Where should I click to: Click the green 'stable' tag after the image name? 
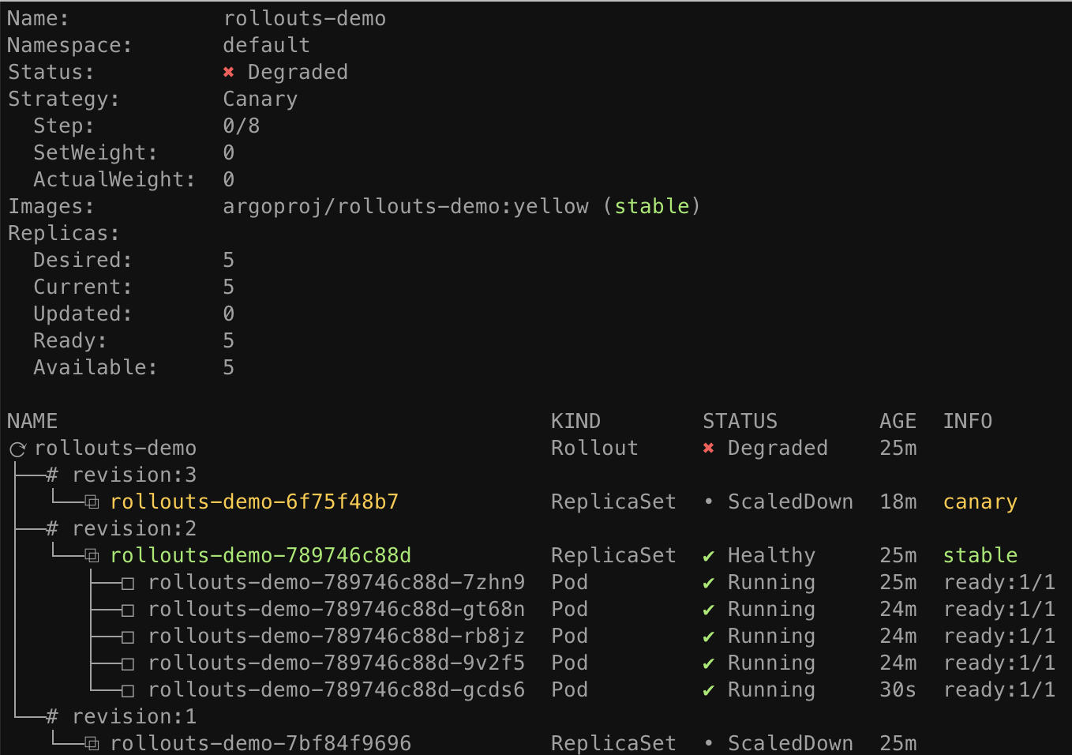click(652, 206)
